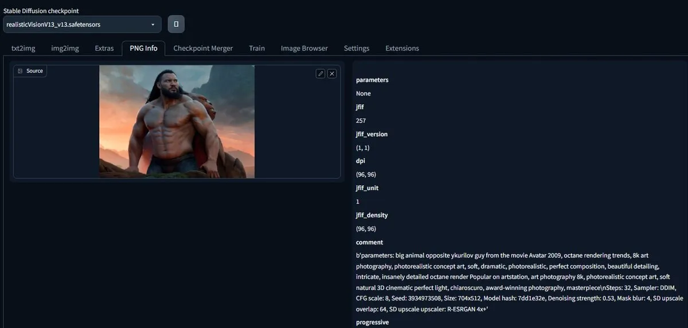Click the Source label badge
The width and height of the screenshot is (688, 328).
click(x=30, y=71)
